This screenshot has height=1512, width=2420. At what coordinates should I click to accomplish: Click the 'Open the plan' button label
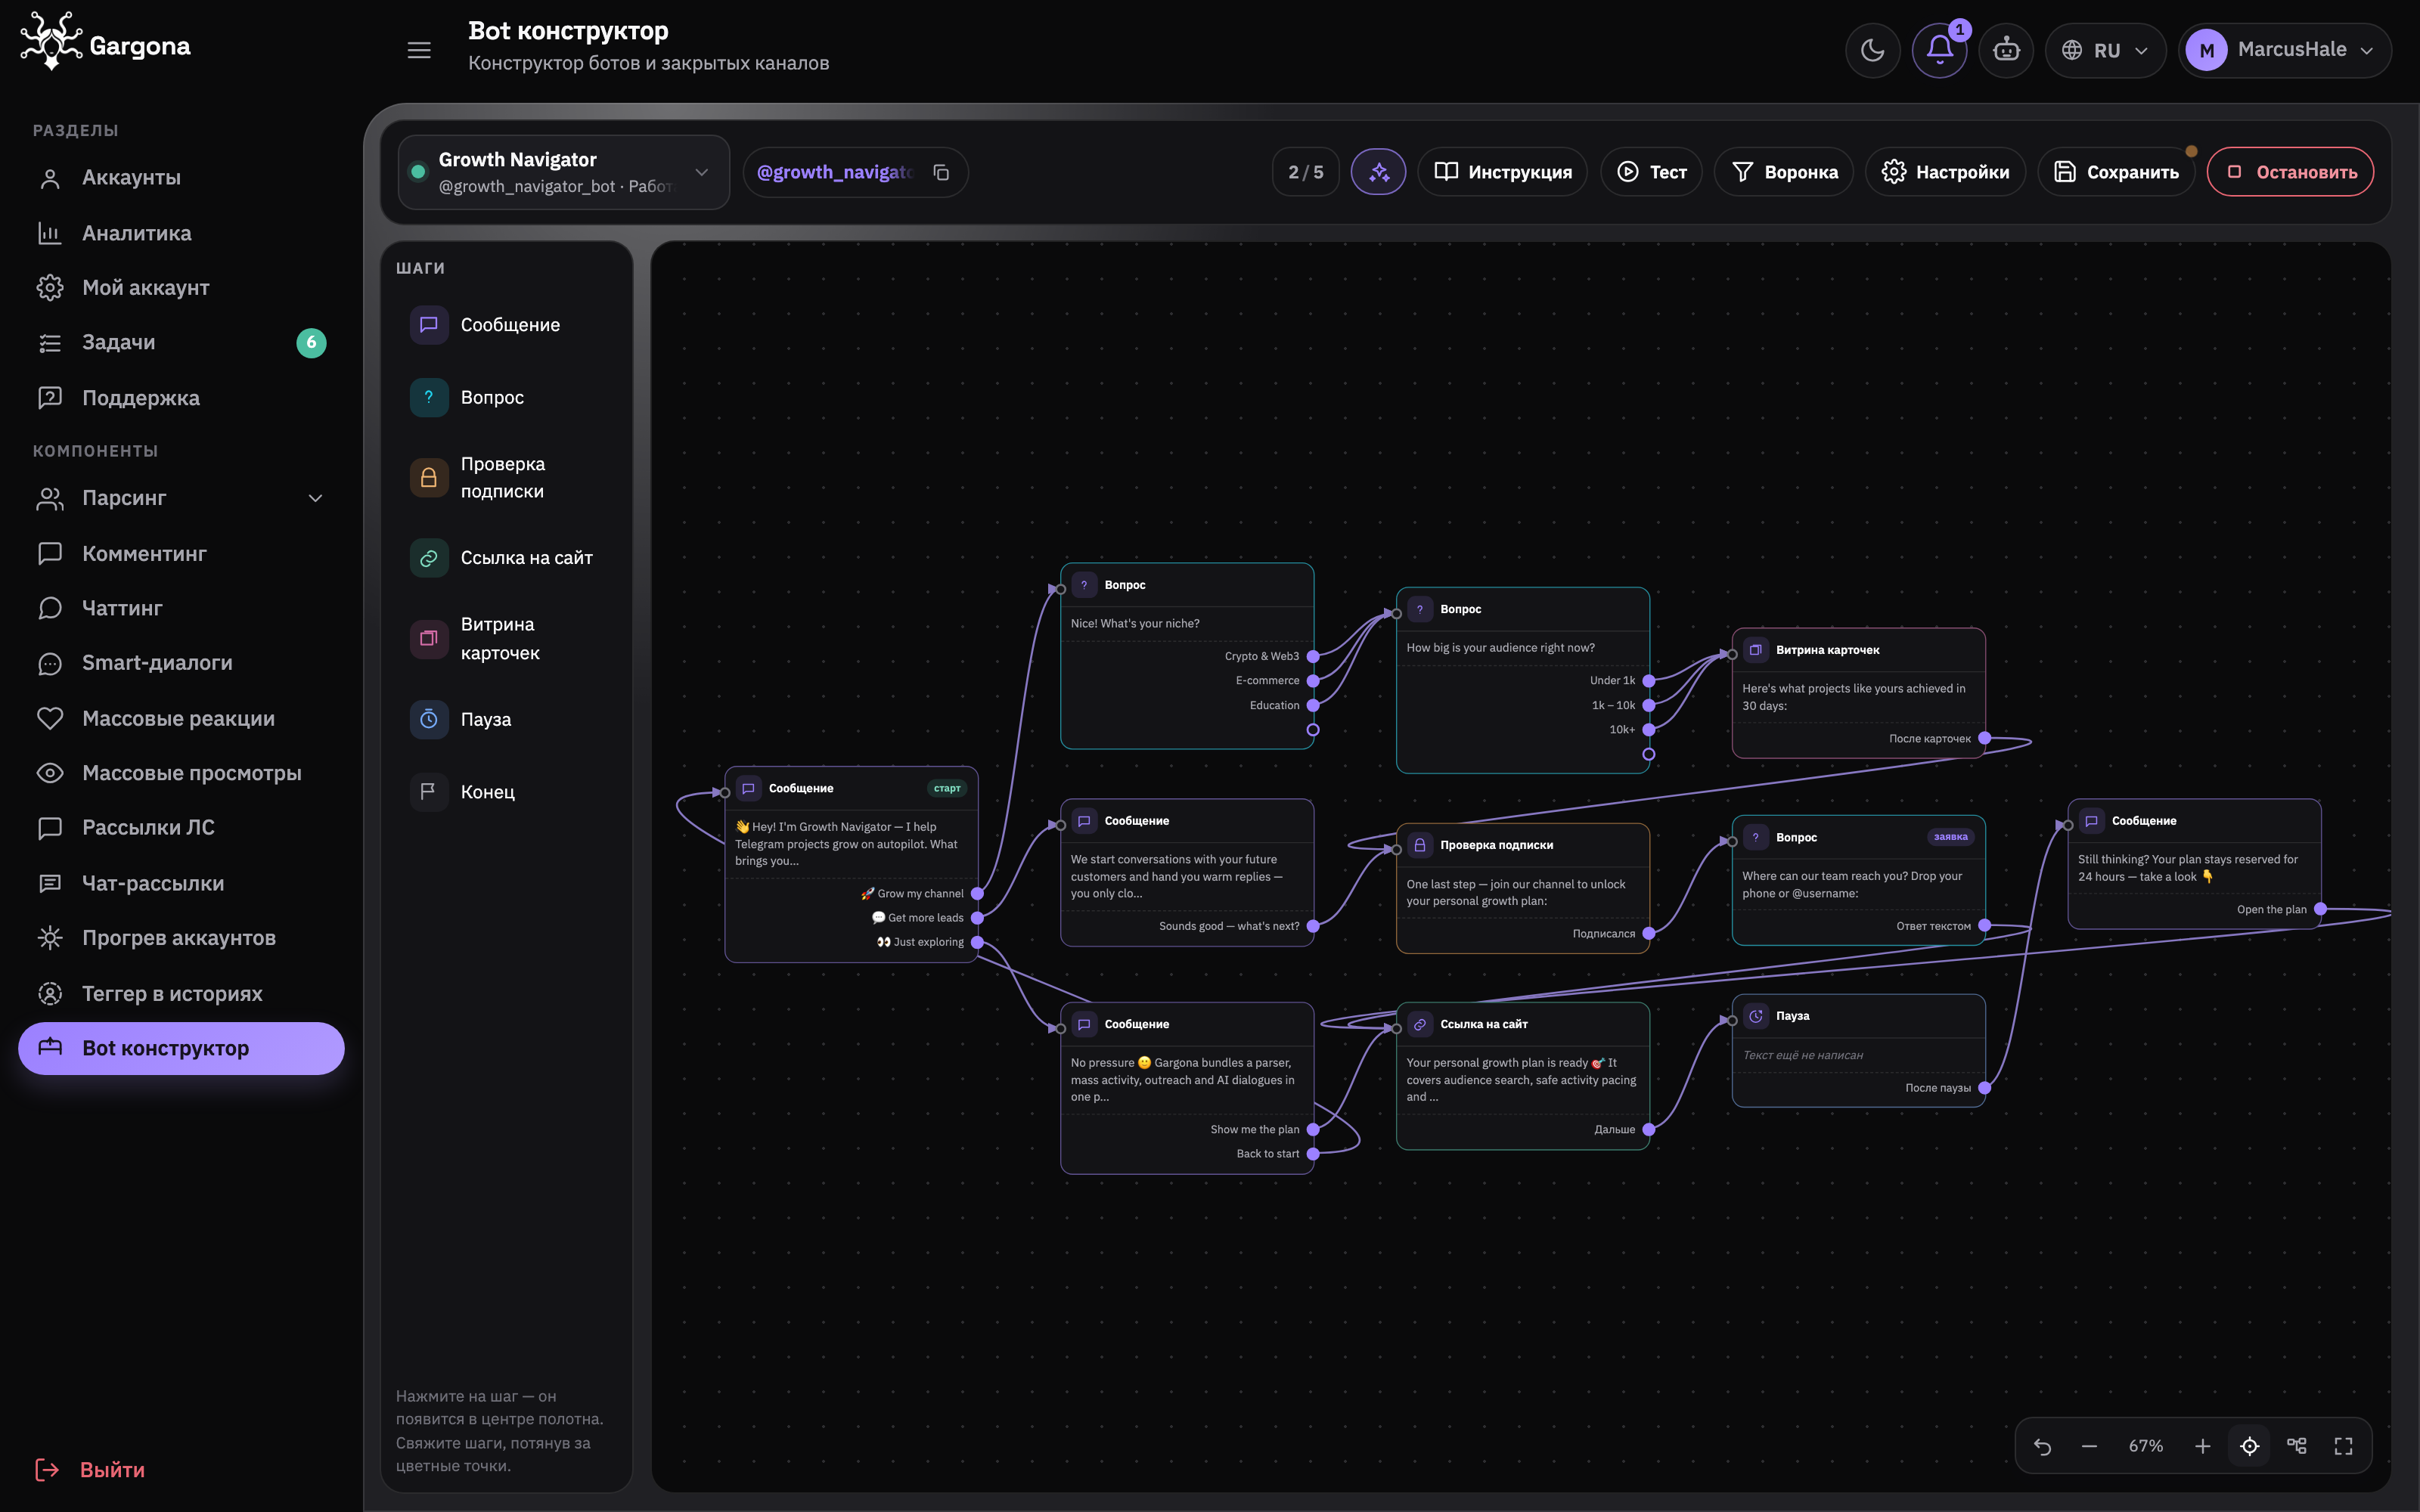coord(2271,909)
